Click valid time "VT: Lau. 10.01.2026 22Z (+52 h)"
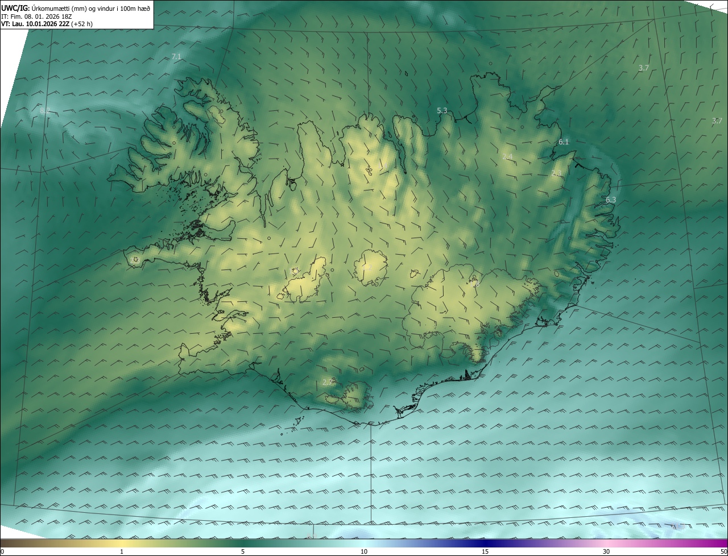The height and width of the screenshot is (556, 728). 47,23
